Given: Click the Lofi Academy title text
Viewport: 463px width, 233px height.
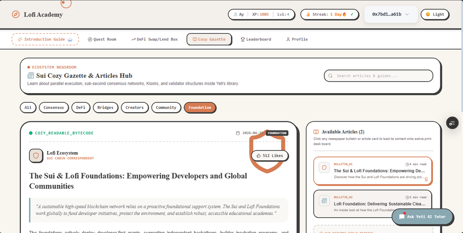Looking at the screenshot, I should click(x=43, y=15).
